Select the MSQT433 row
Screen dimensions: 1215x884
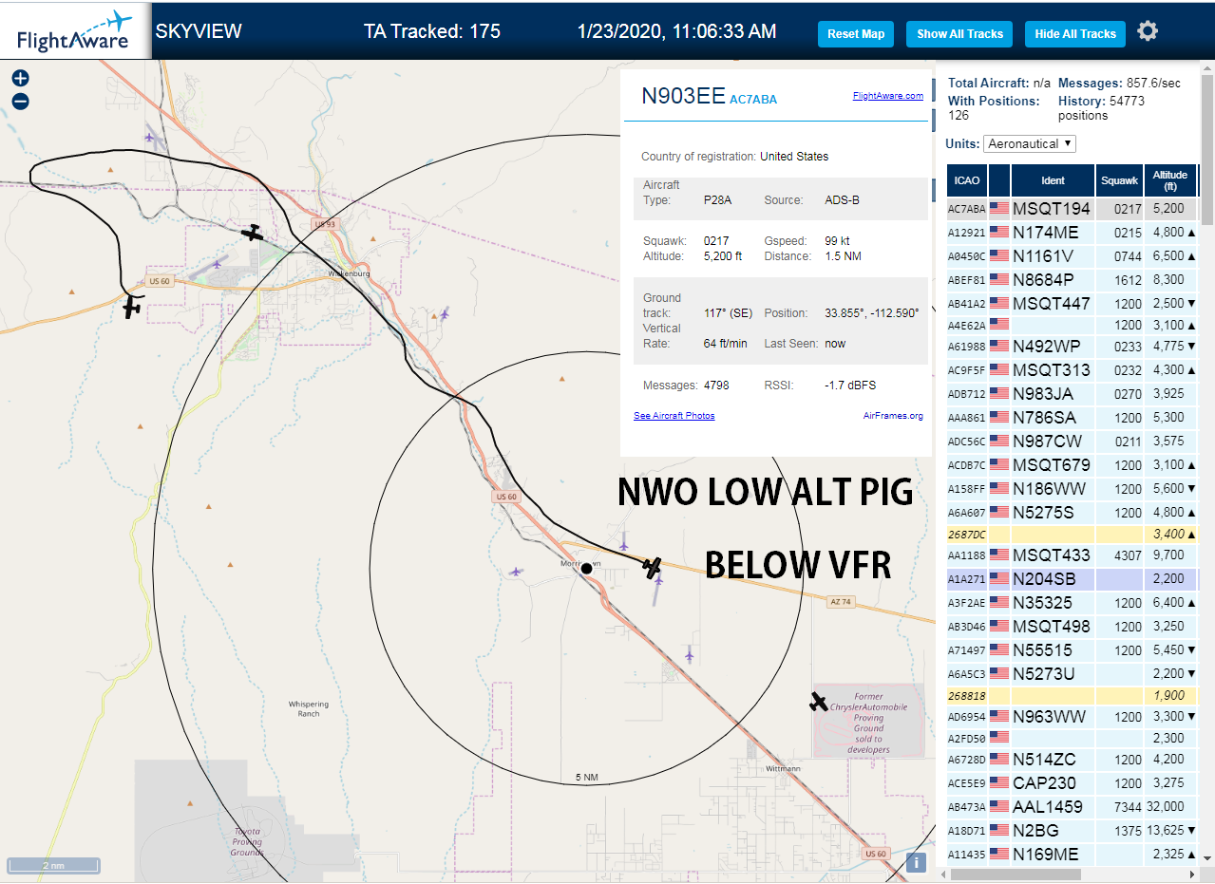click(1072, 555)
